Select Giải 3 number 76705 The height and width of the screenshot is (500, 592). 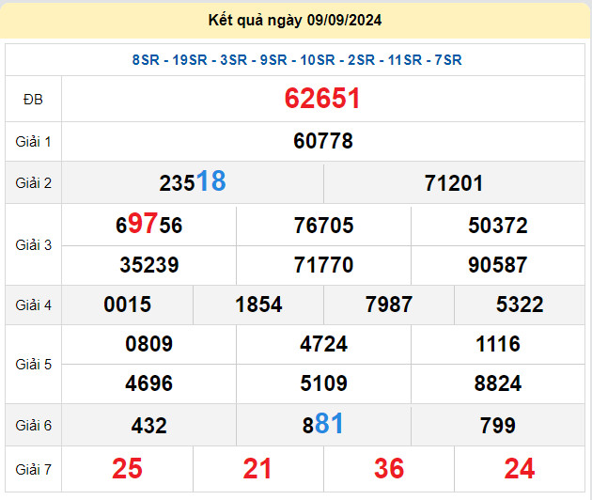pos(323,226)
